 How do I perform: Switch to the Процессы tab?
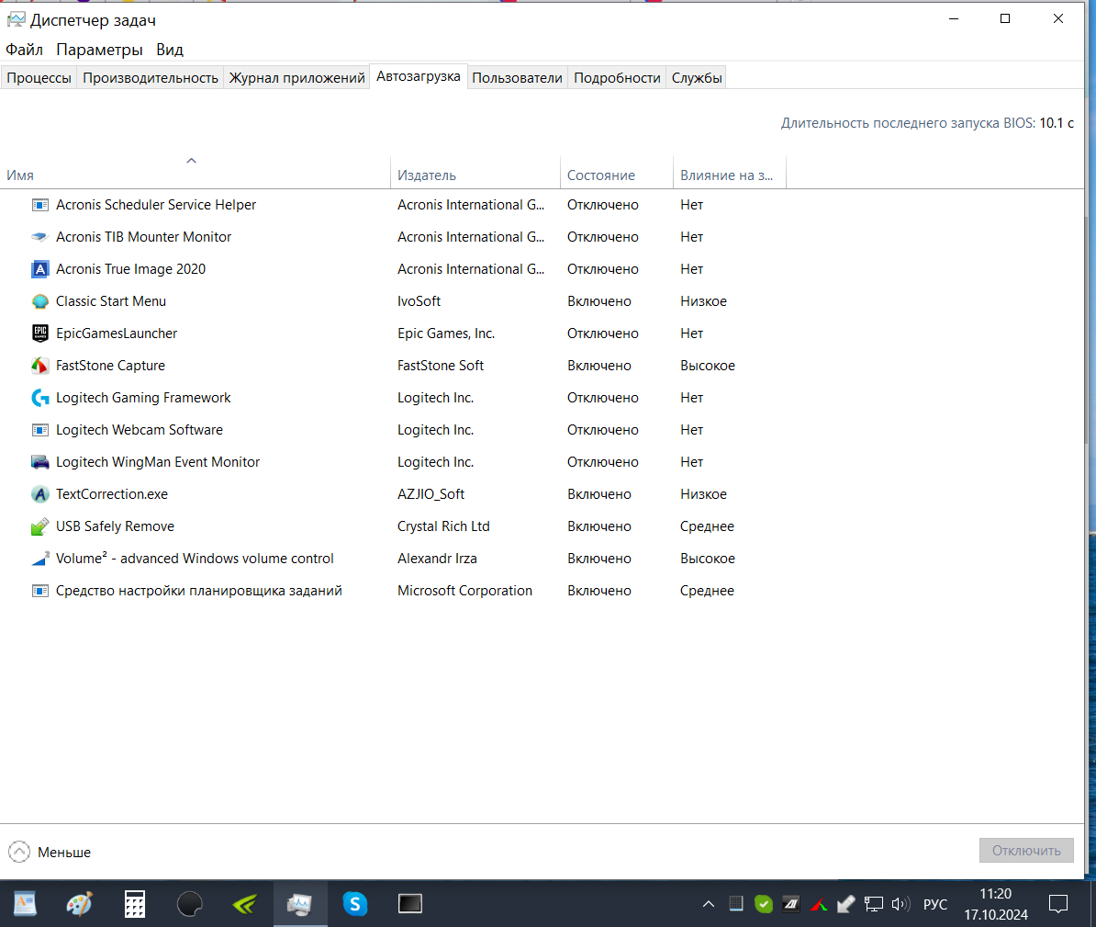pyautogui.click(x=39, y=78)
